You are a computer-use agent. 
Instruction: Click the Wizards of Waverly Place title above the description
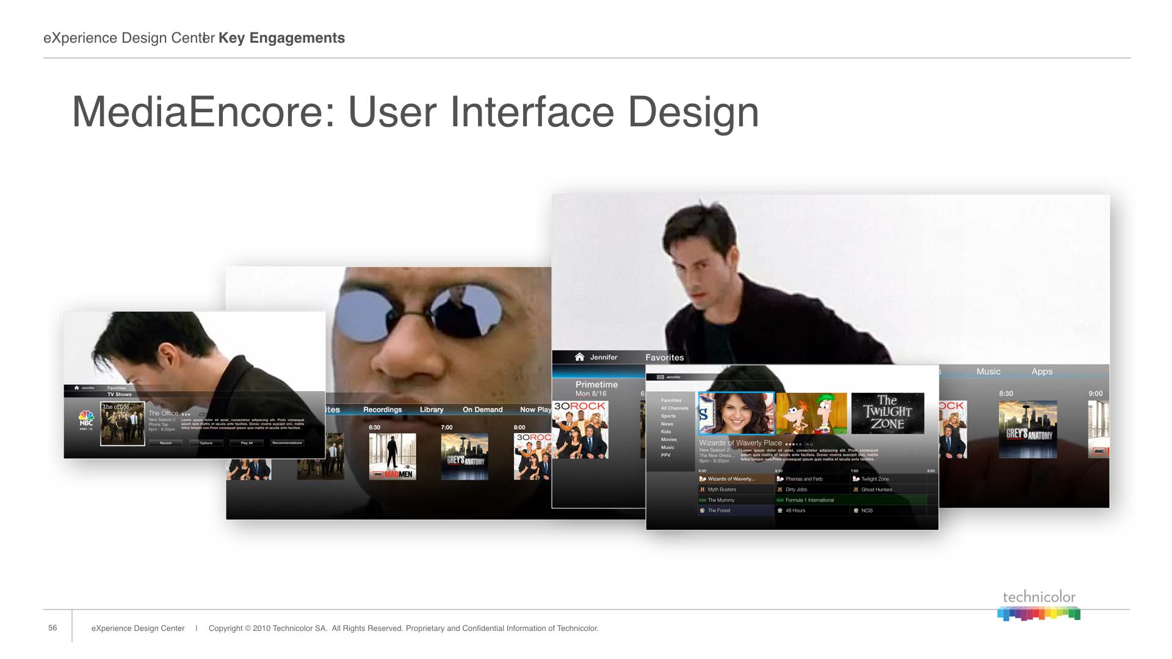[740, 443]
